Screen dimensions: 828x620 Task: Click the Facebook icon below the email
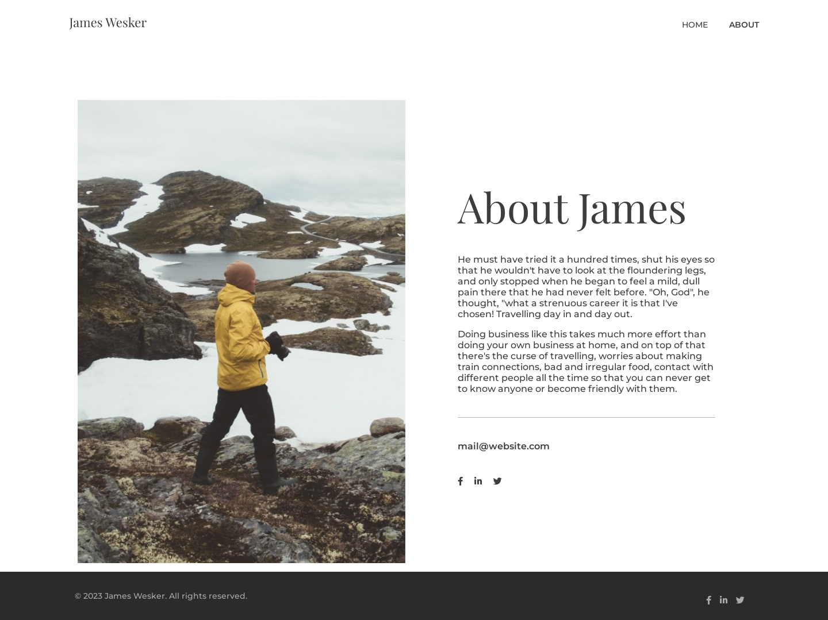(460, 482)
